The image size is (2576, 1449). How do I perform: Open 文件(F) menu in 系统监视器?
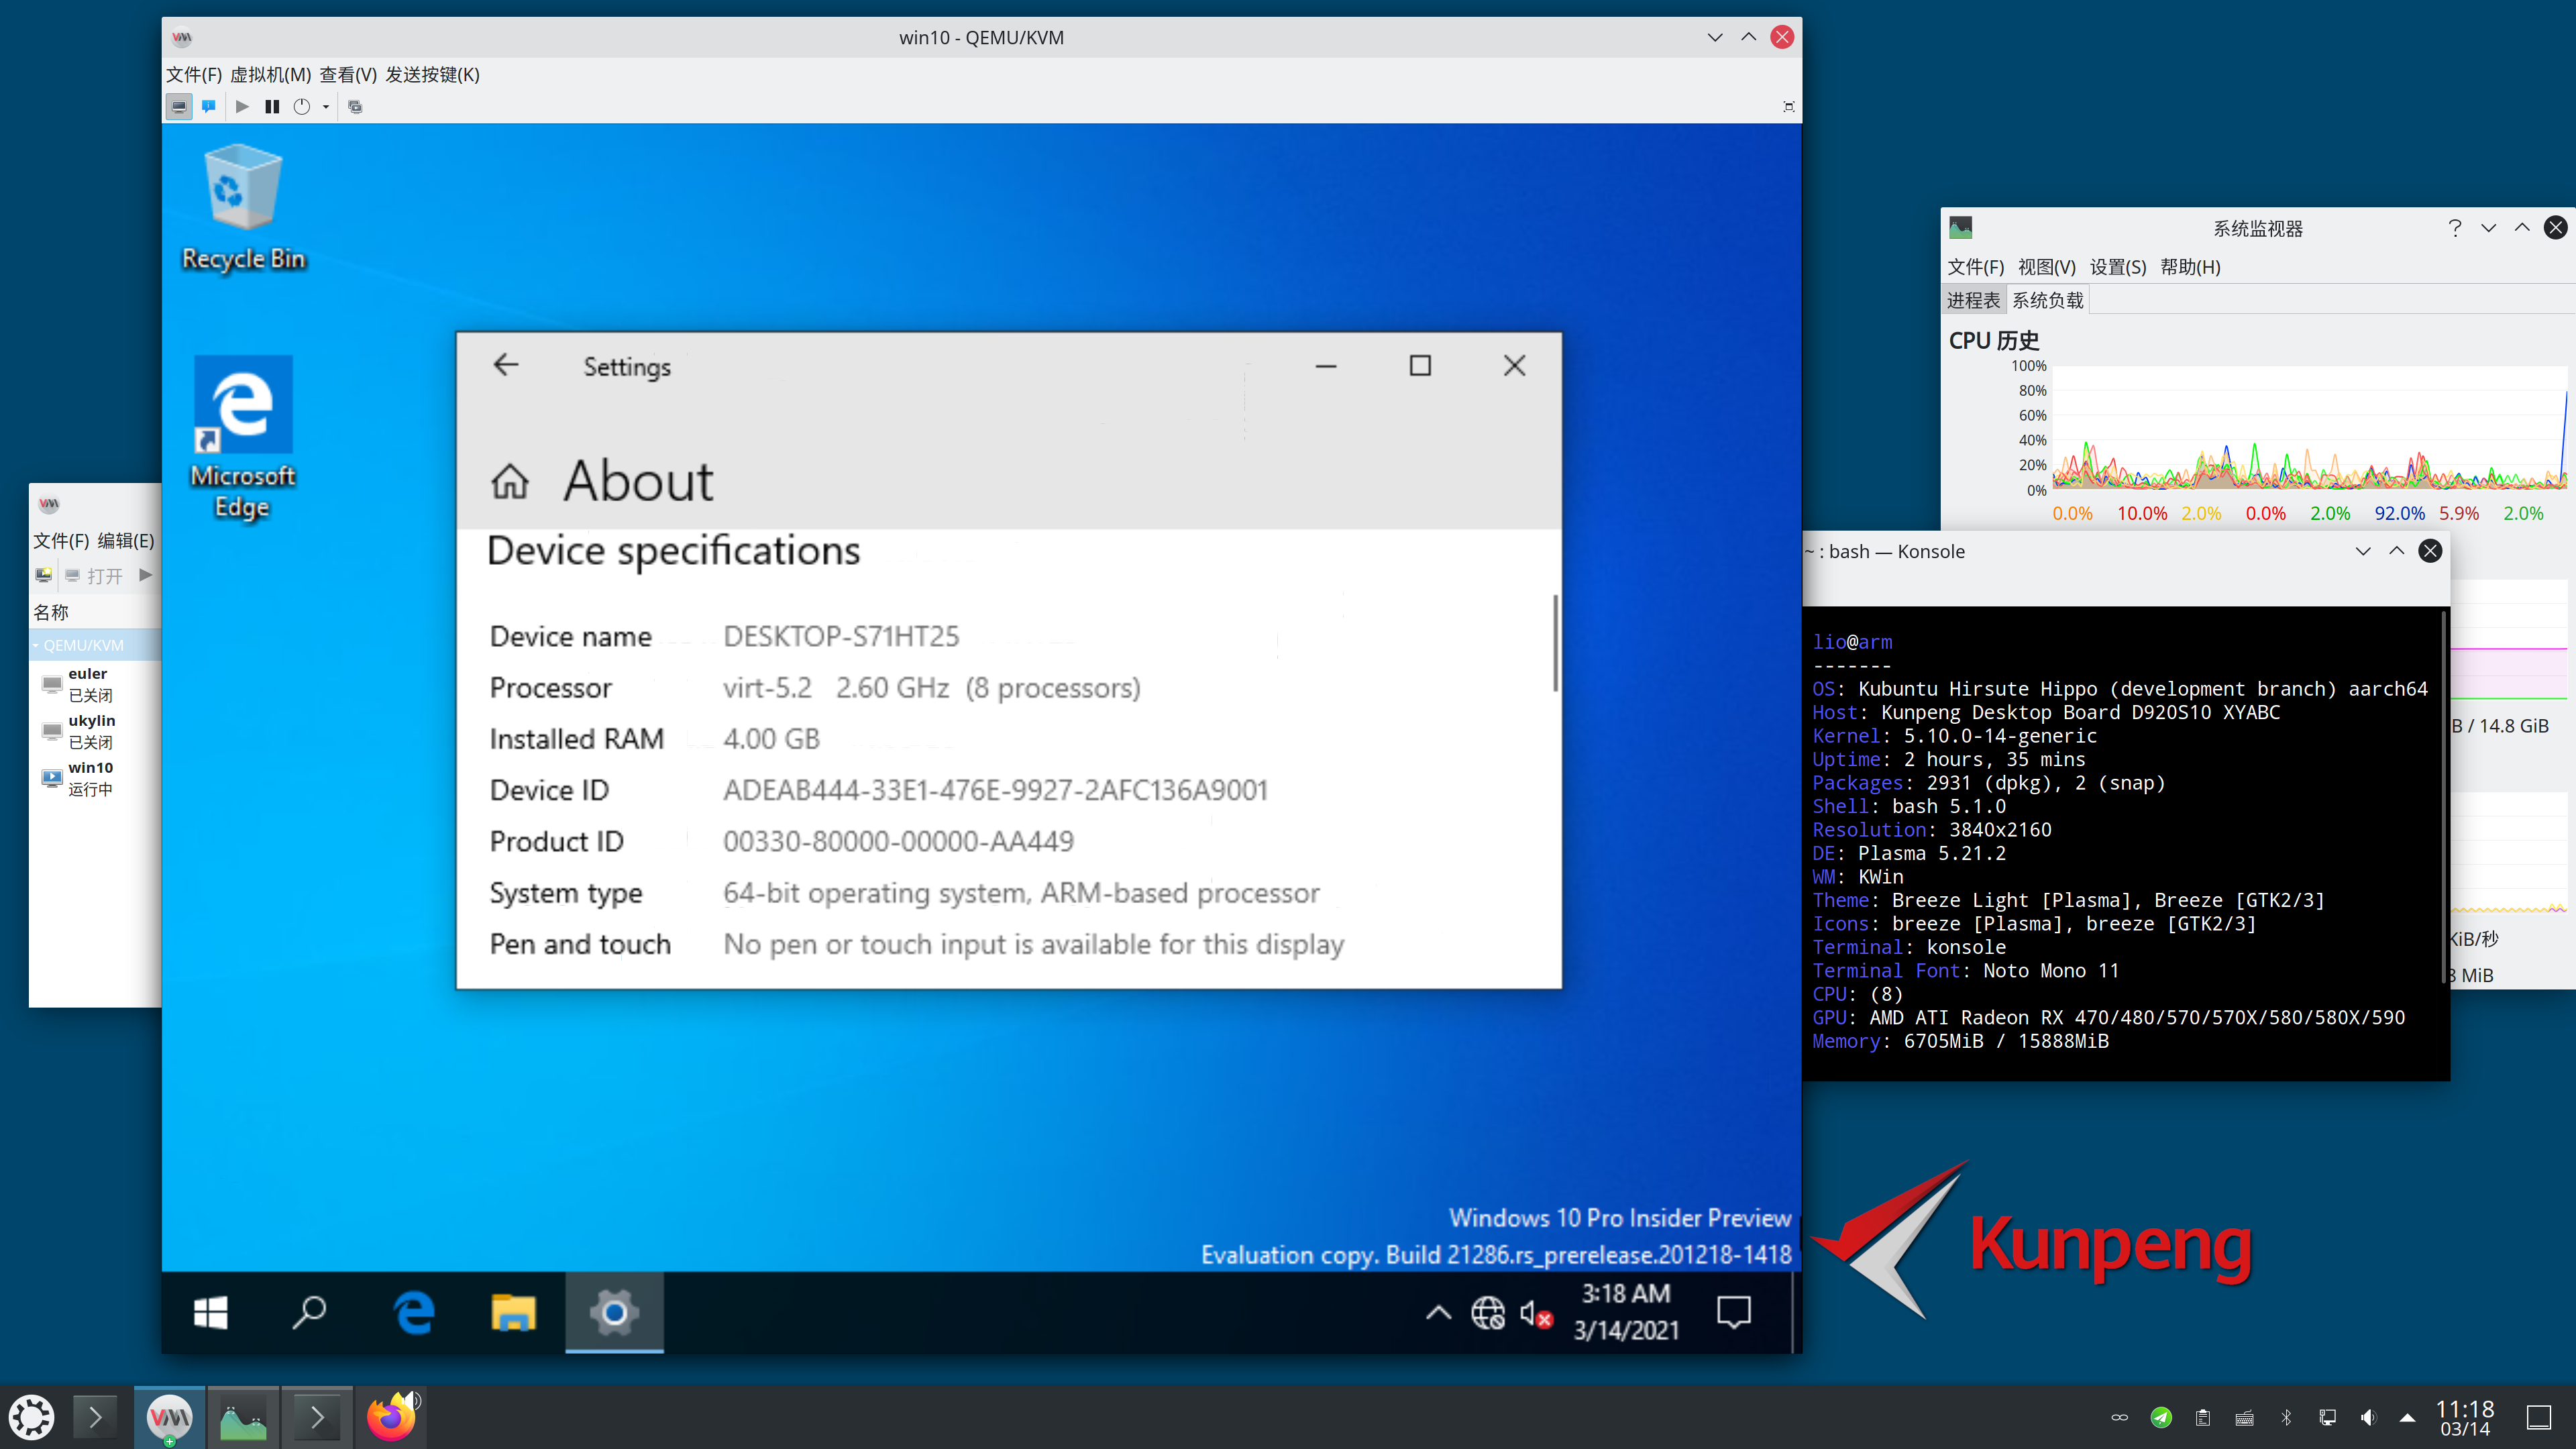(1975, 267)
